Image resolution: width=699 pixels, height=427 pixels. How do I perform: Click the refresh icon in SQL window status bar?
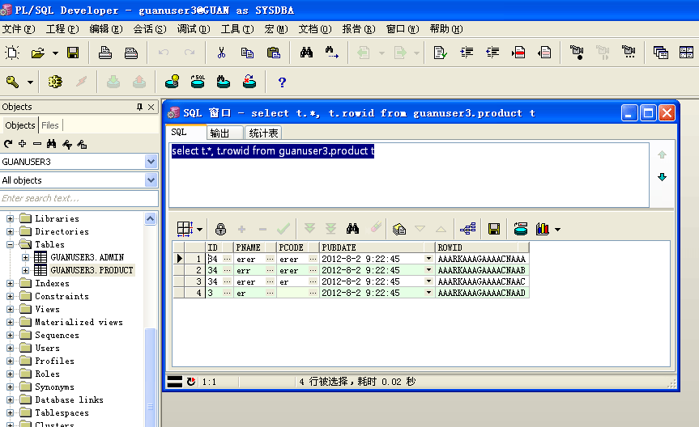pyautogui.click(x=191, y=382)
